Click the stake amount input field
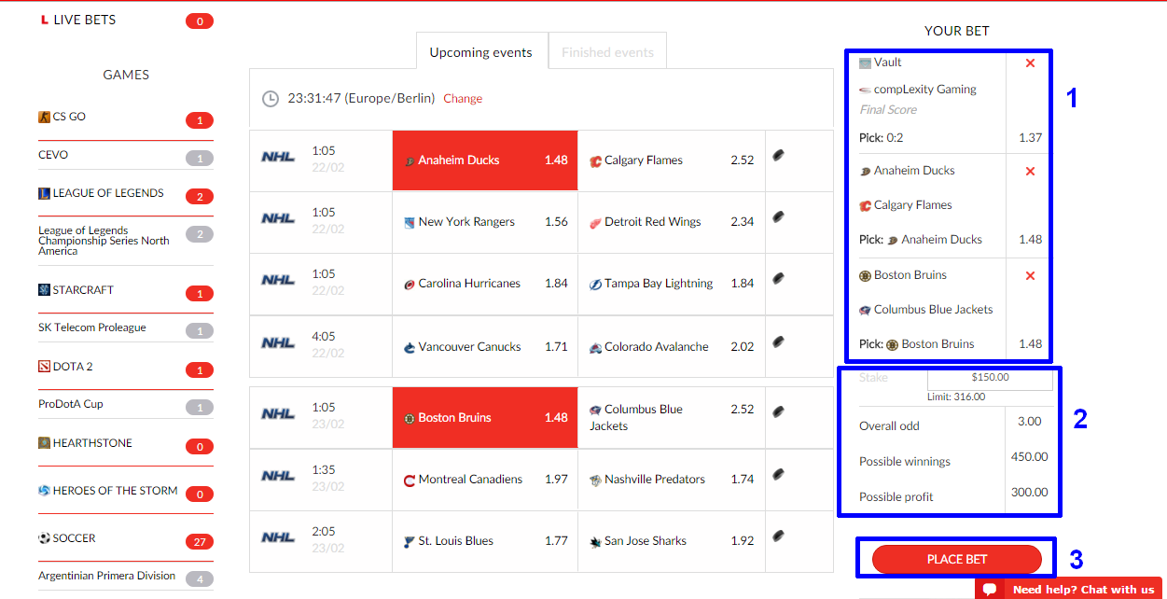 pos(989,378)
